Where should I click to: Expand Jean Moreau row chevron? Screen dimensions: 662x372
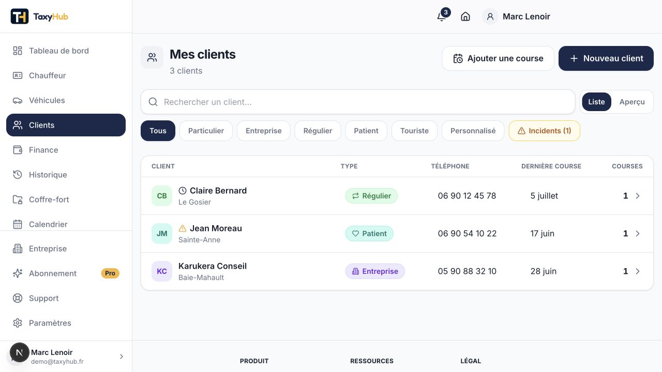pos(638,234)
